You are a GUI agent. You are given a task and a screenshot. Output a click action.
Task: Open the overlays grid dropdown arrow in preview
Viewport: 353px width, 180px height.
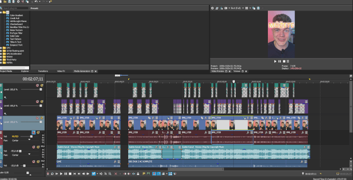pos(250,8)
